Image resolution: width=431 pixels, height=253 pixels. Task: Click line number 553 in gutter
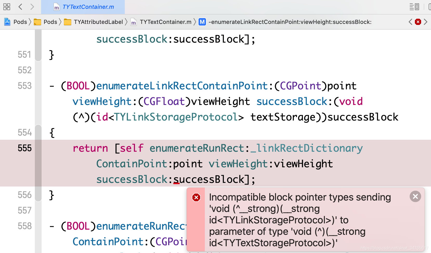point(25,86)
